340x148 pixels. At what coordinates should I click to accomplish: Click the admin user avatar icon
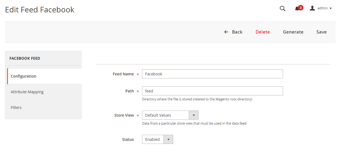(x=312, y=8)
